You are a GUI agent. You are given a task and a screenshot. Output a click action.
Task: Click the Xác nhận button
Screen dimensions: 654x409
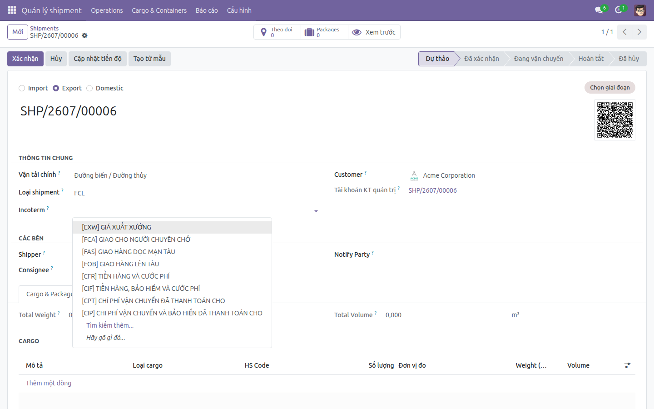[x=25, y=59]
